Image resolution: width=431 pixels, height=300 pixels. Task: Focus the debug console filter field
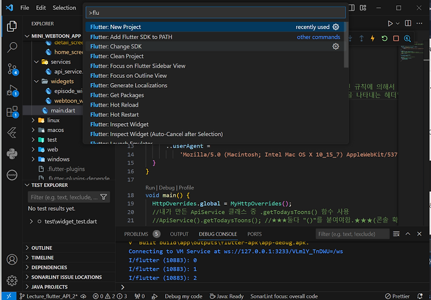(352, 234)
